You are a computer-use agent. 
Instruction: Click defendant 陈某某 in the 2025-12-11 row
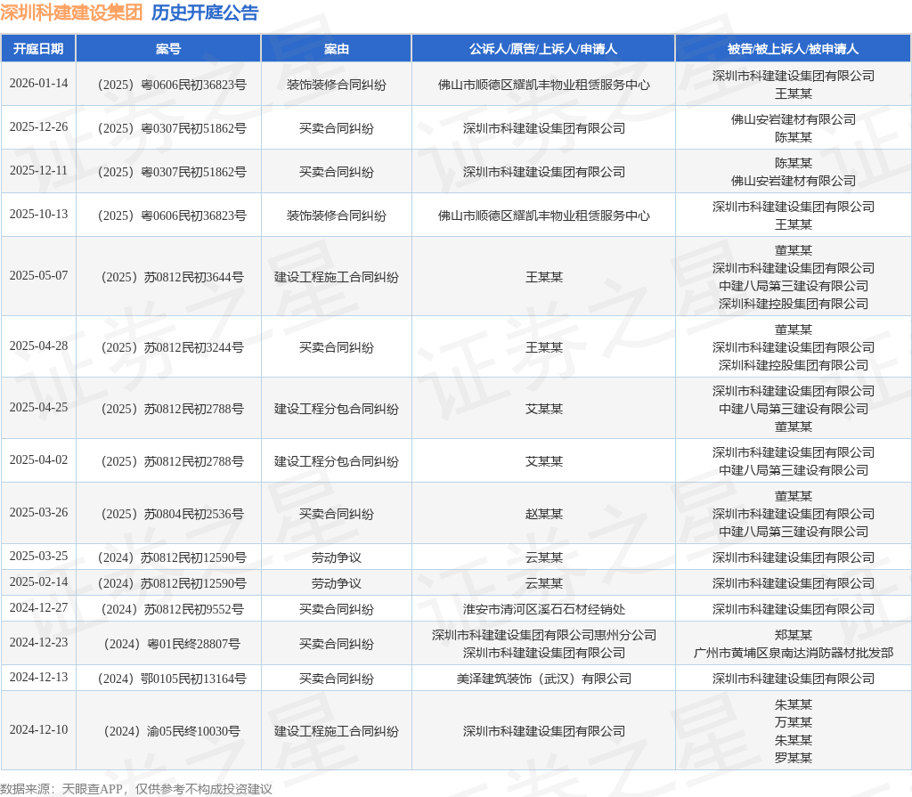(794, 163)
